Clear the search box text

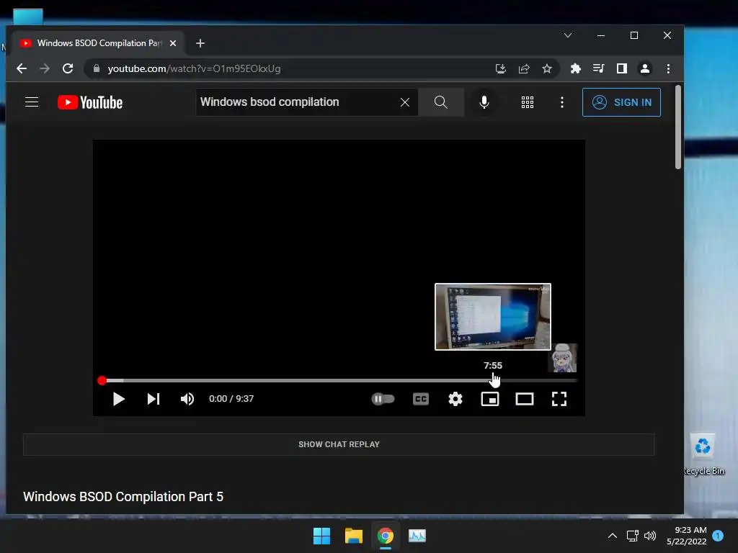405,102
